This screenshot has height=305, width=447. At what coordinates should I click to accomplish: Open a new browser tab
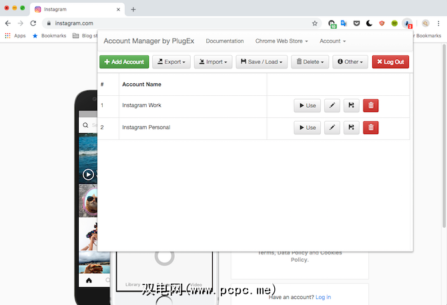[133, 9]
